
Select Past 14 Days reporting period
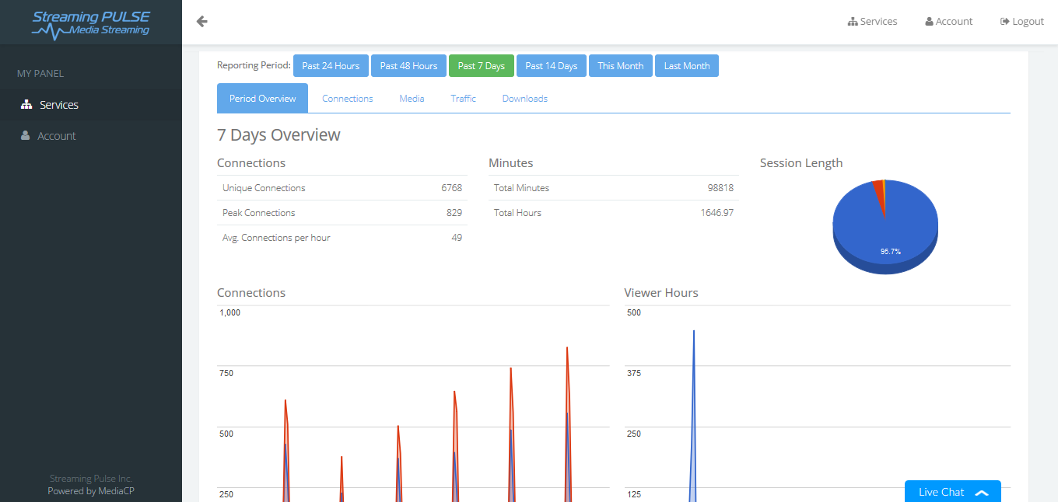coord(551,66)
